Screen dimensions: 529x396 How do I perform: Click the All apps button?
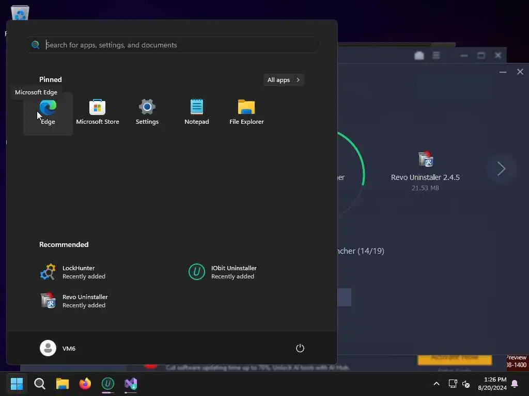point(284,80)
